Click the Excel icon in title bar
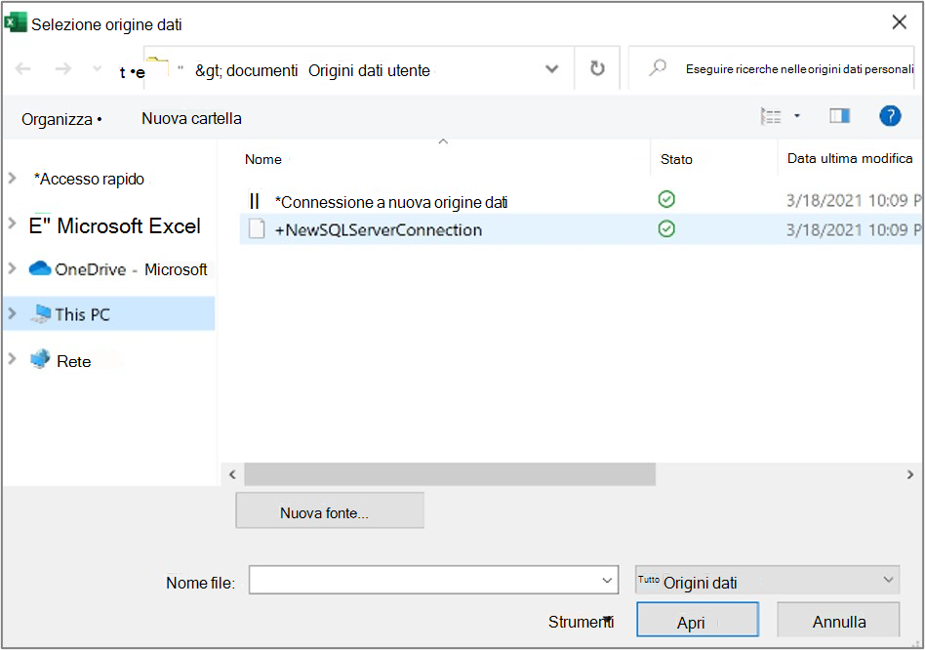This screenshot has height=650, width=925. [16, 22]
